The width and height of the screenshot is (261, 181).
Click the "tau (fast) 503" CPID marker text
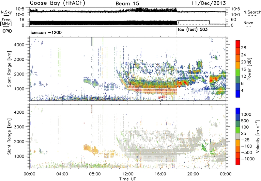[x=192, y=30]
